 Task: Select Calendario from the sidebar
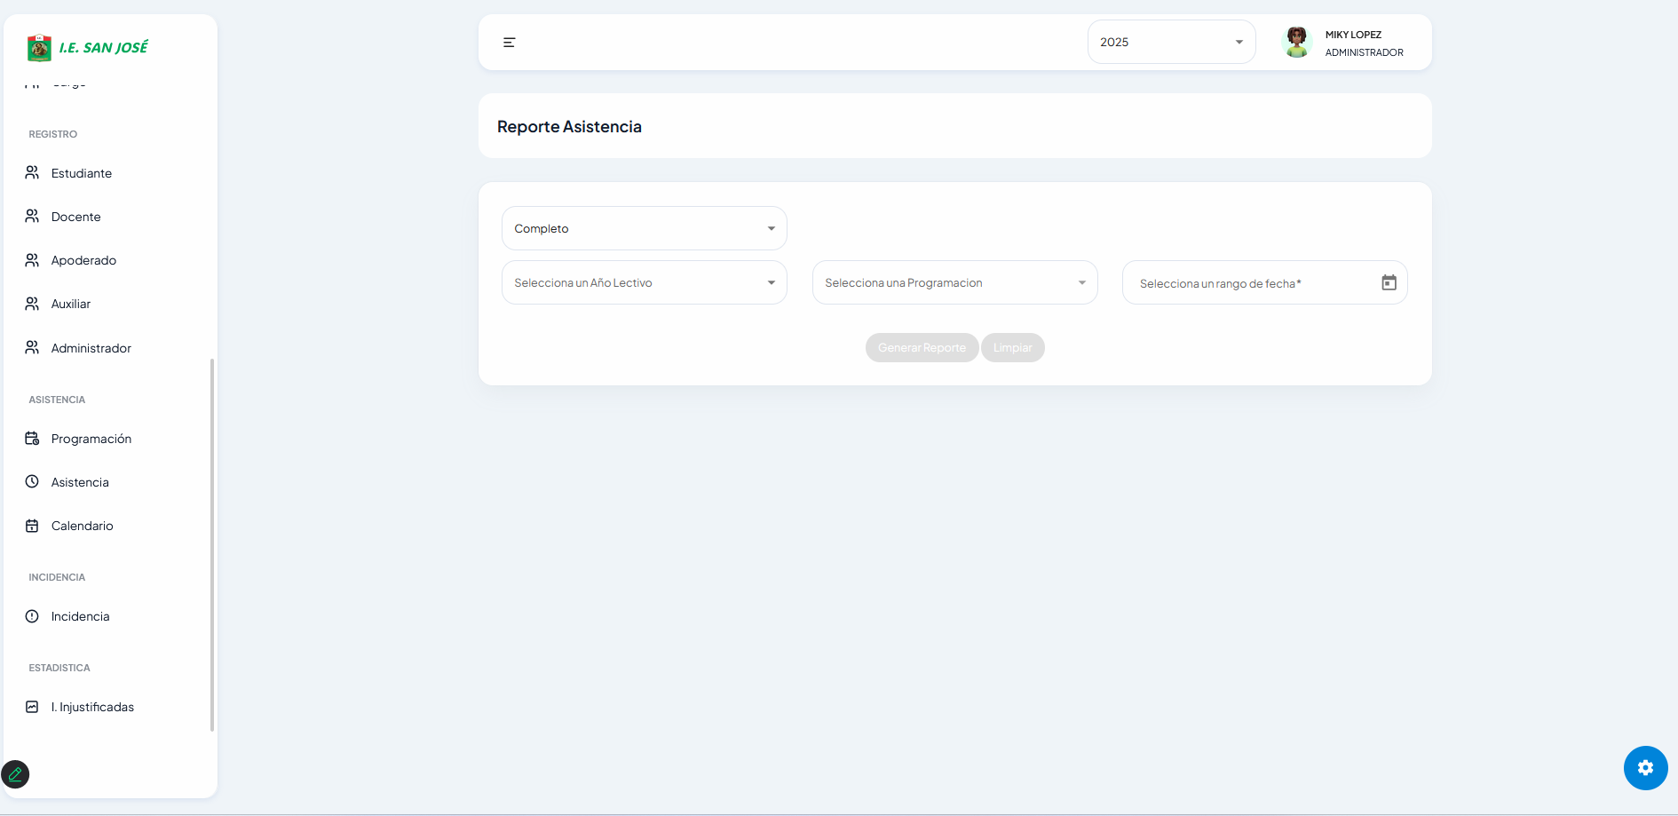click(x=83, y=526)
